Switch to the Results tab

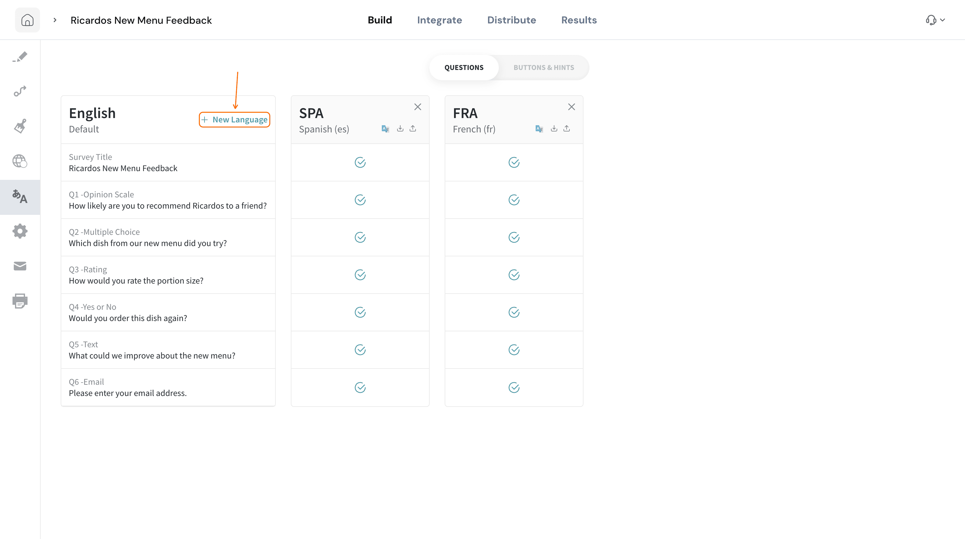(x=579, y=20)
